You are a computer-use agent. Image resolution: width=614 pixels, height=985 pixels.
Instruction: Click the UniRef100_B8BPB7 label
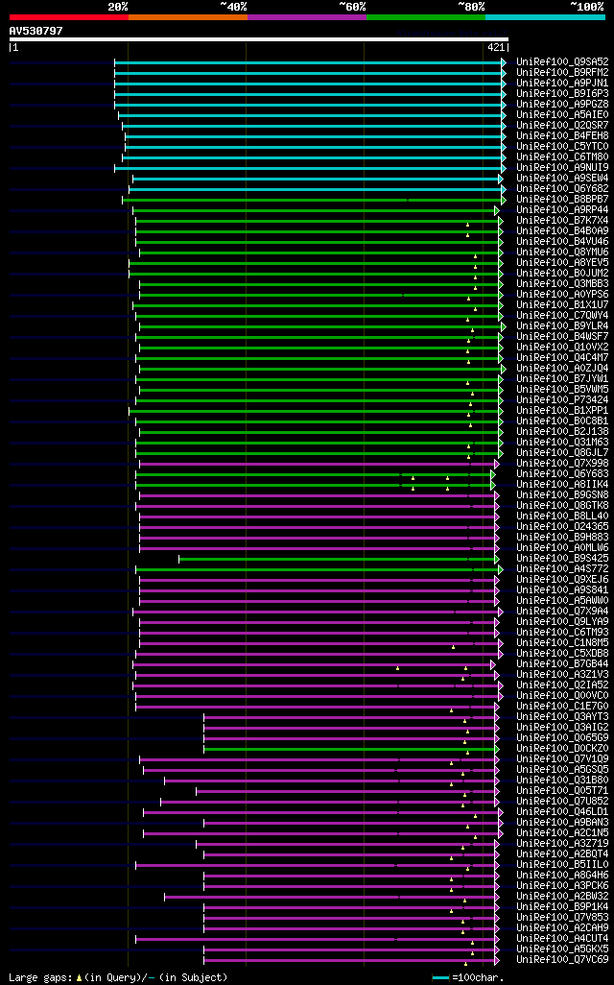pyautogui.click(x=562, y=199)
